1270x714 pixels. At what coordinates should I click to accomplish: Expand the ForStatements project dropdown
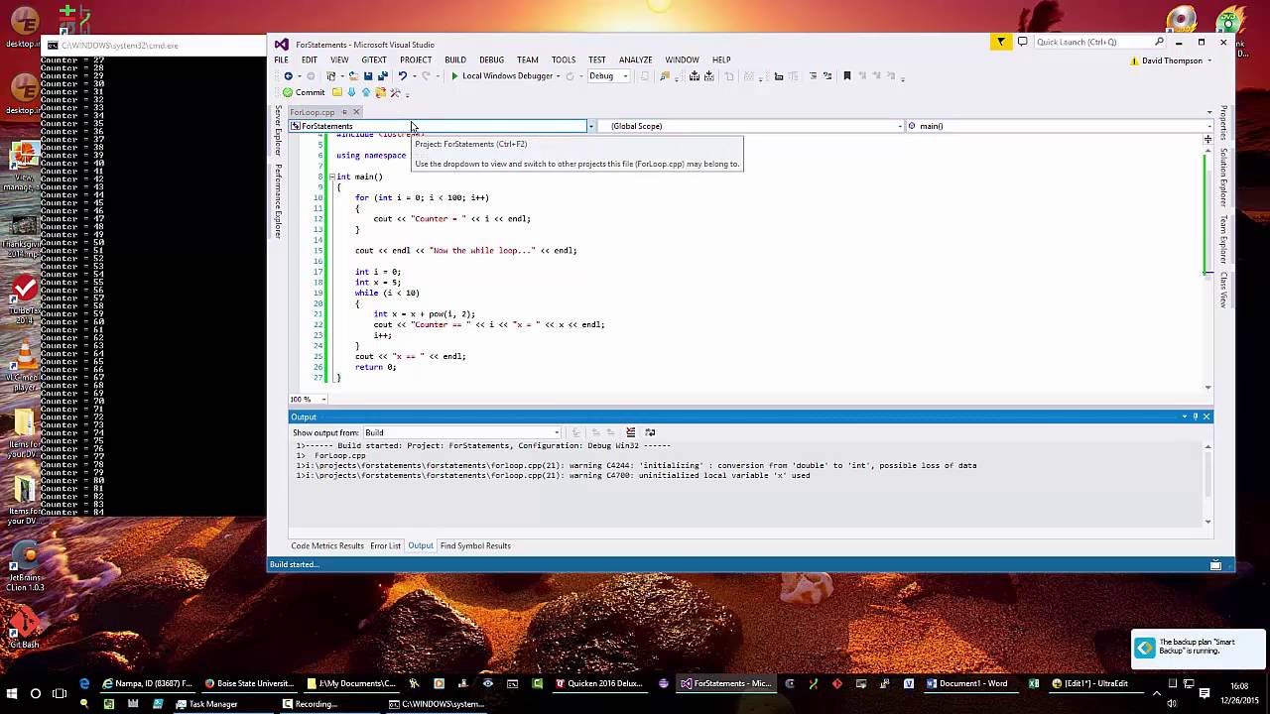pos(591,126)
